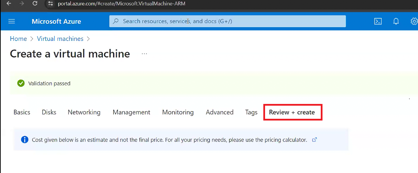Switch to the Tags tab
The image size is (418, 173).
coord(251,112)
